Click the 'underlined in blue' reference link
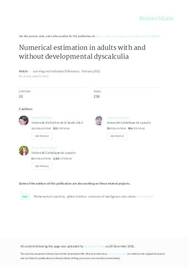Screen dimensions: 188x267 point(117,254)
